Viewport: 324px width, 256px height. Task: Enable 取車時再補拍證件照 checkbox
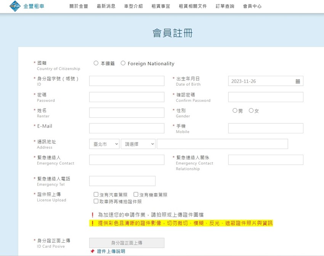click(96, 201)
